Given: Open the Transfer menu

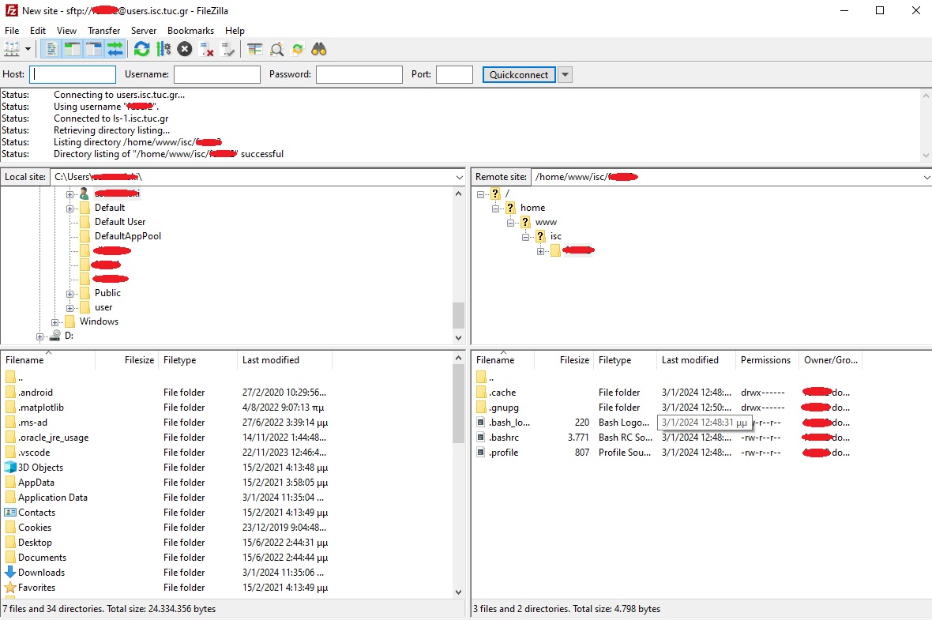Looking at the screenshot, I should coord(103,31).
